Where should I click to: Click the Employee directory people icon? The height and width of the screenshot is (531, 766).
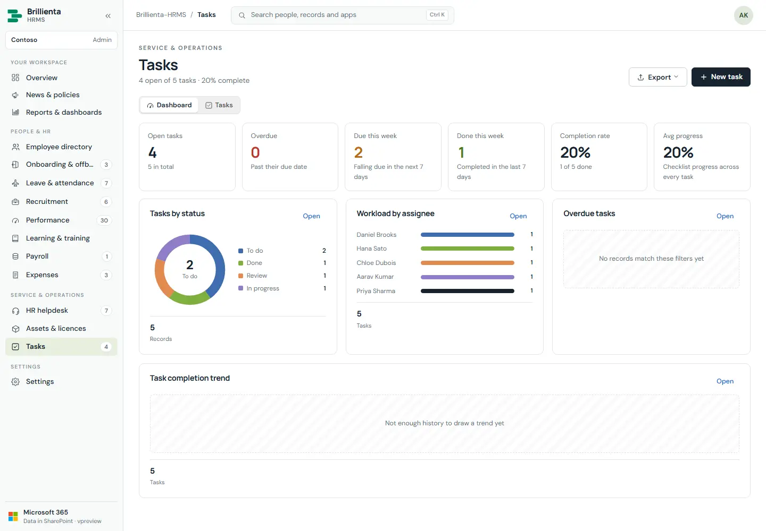pos(15,147)
